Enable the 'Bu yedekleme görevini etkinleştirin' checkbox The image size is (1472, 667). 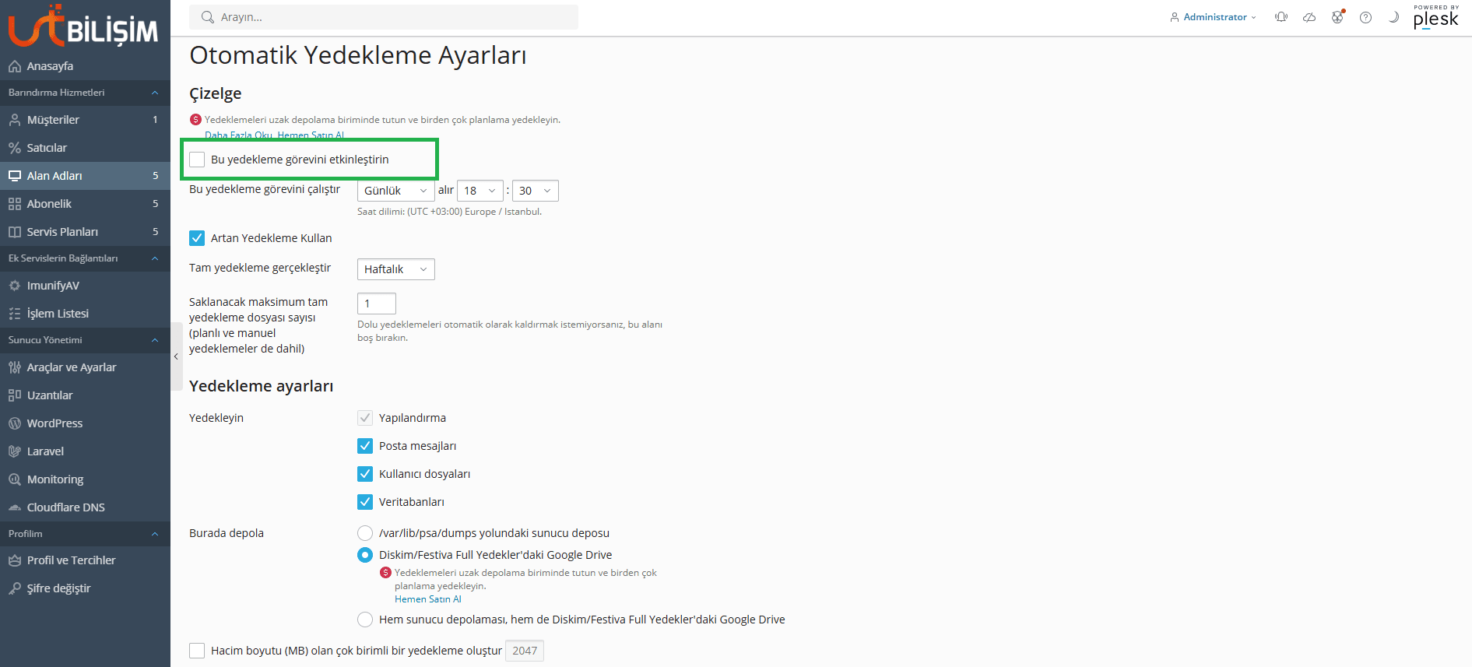197,160
